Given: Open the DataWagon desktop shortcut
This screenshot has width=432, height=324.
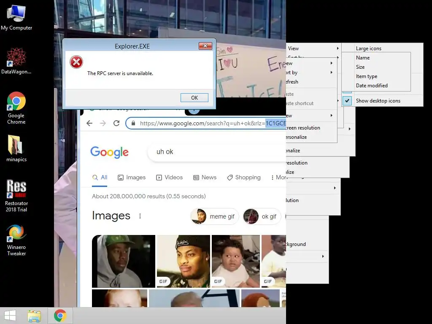Looking at the screenshot, I should [x=16, y=61].
